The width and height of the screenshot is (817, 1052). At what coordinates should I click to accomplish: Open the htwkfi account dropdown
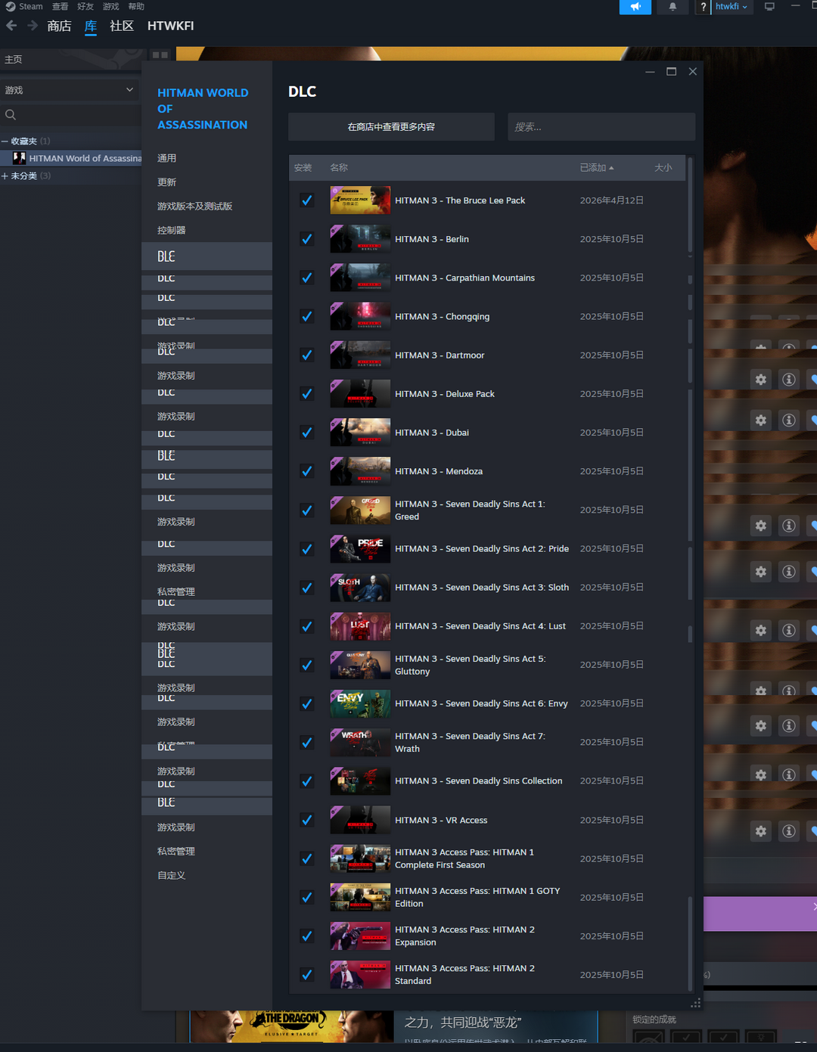(x=731, y=7)
